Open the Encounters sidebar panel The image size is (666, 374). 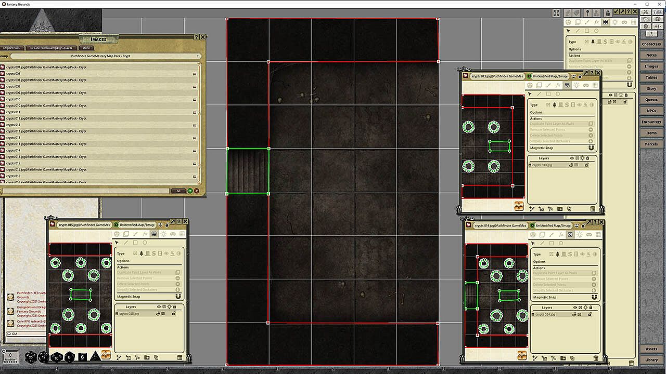(651, 122)
